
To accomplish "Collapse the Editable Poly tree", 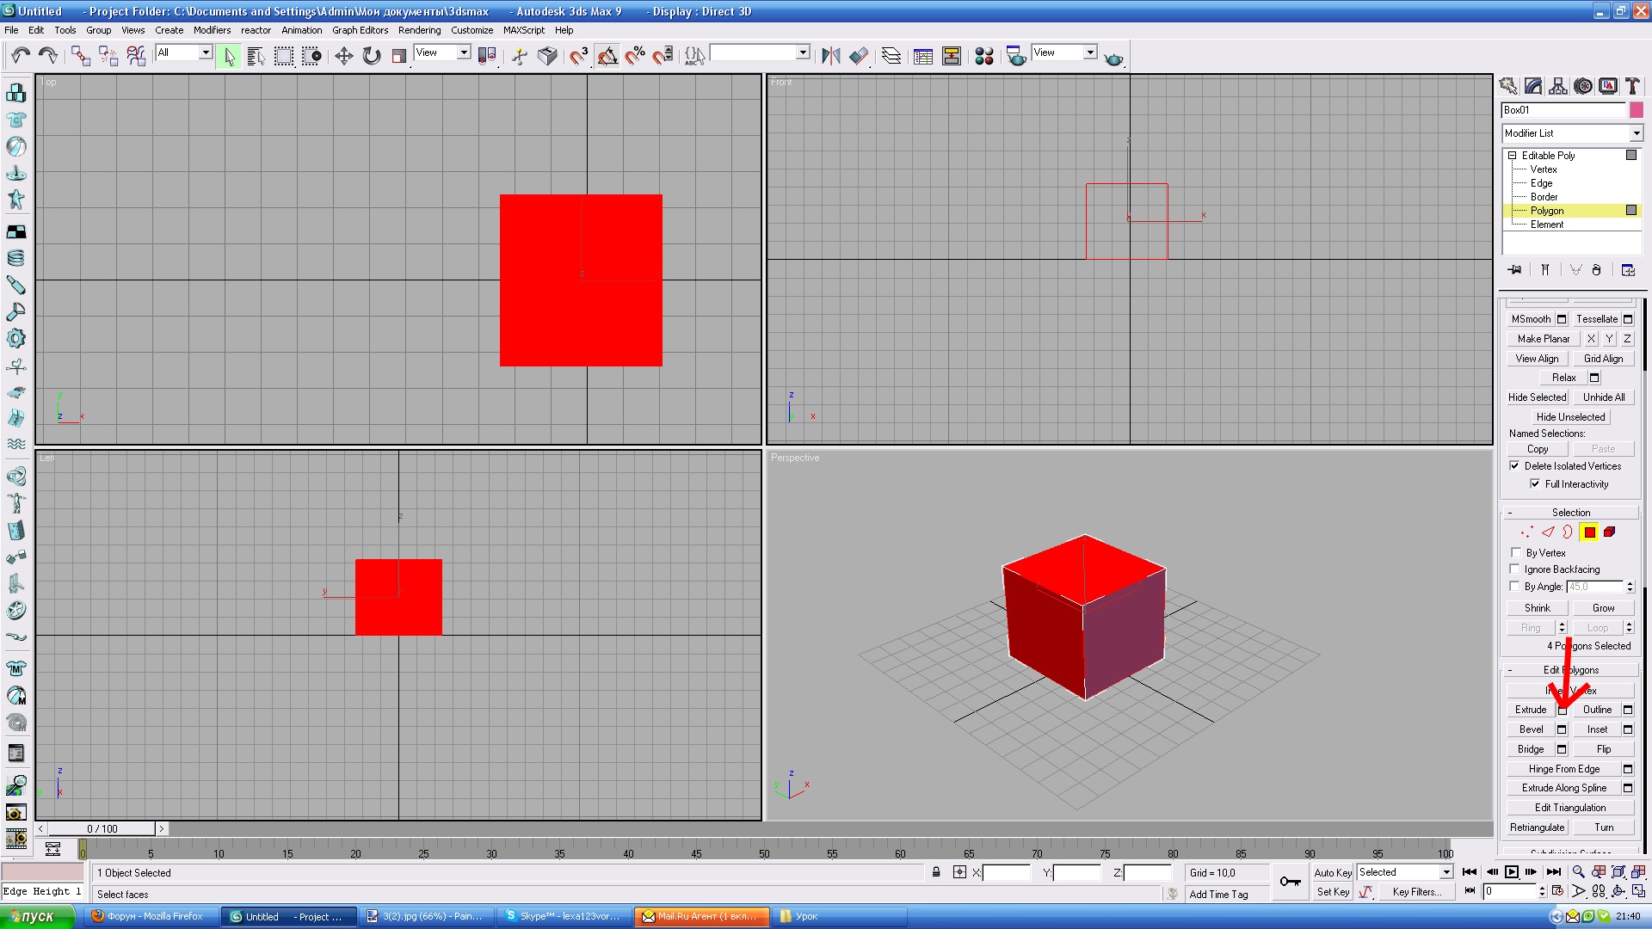I will point(1512,156).
